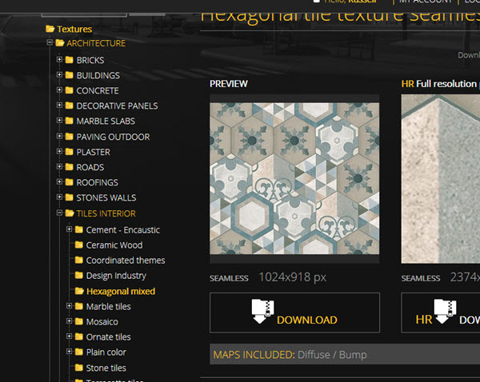Viewport: 480px width, 382px height.
Task: Collapse the TILES INTERIOR category
Action: 59,213
